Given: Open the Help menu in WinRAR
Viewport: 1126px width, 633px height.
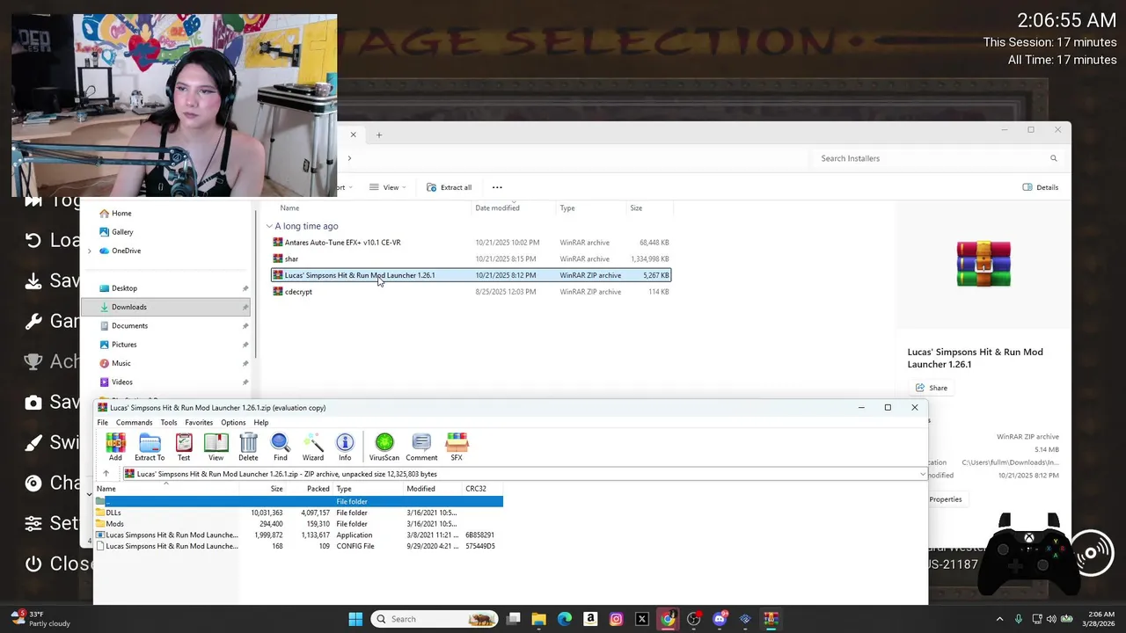Looking at the screenshot, I should point(261,422).
